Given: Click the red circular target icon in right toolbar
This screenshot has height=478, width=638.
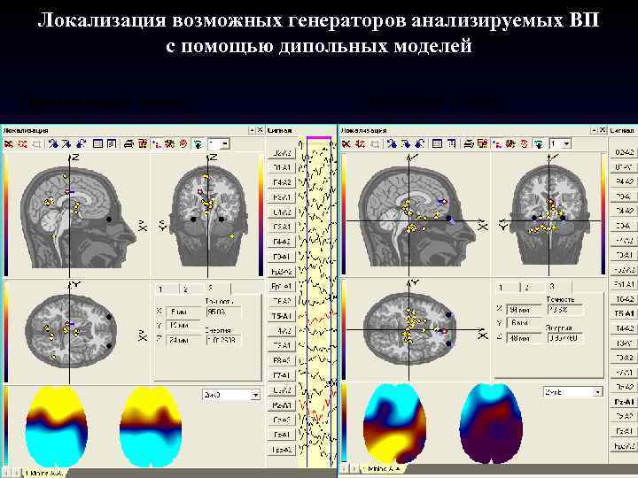Looking at the screenshot, I should (525, 144).
